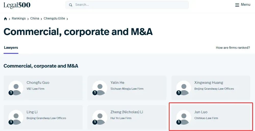Screen dimensions: 255x131
Task: Click Chongfu Guo's avatar icon
Action: [x=16, y=88]
